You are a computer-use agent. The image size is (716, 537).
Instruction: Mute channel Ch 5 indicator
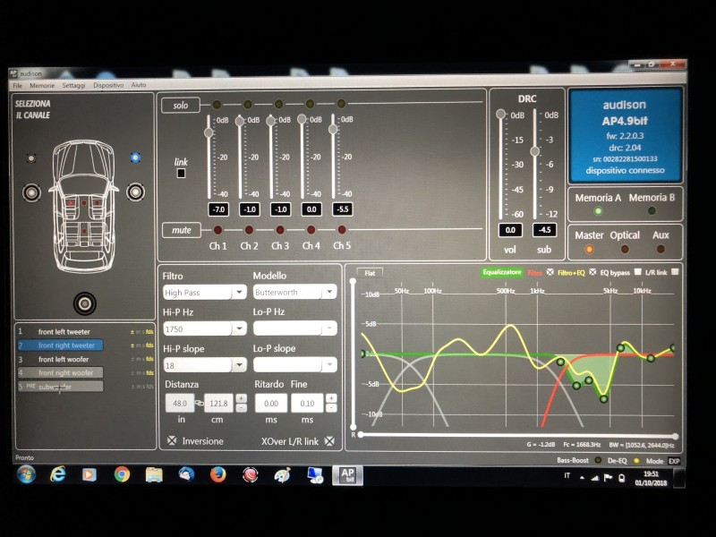tap(342, 230)
